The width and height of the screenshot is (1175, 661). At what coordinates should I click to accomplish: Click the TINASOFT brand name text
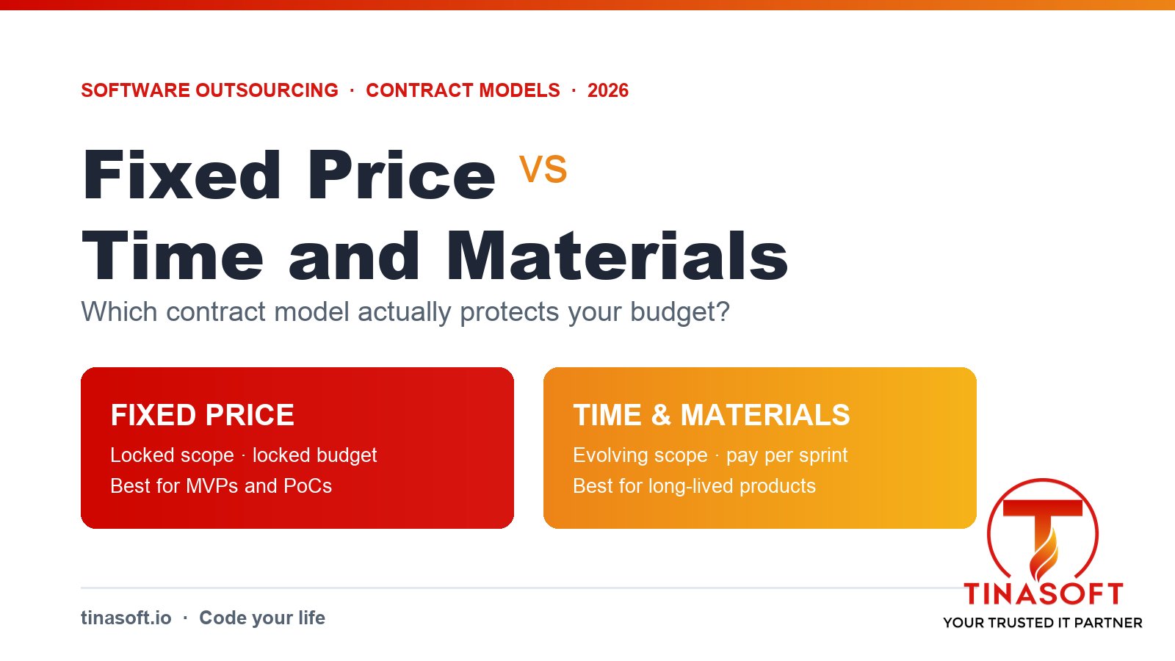(1043, 594)
